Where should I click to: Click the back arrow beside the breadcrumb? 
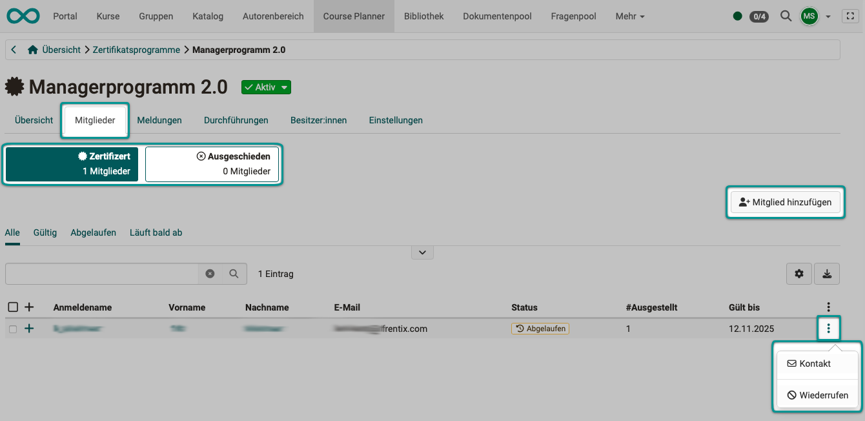(13, 49)
